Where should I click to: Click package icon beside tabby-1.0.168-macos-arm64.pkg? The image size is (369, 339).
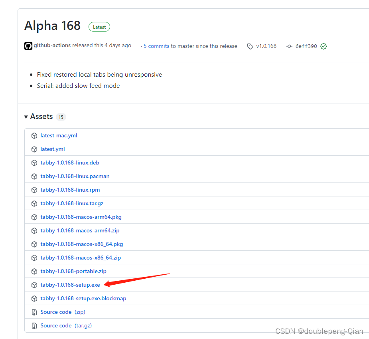(x=34, y=217)
